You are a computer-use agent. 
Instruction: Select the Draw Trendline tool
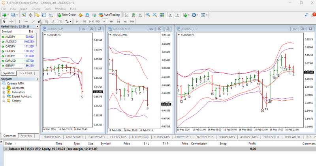pyautogui.click(x=33, y=21)
